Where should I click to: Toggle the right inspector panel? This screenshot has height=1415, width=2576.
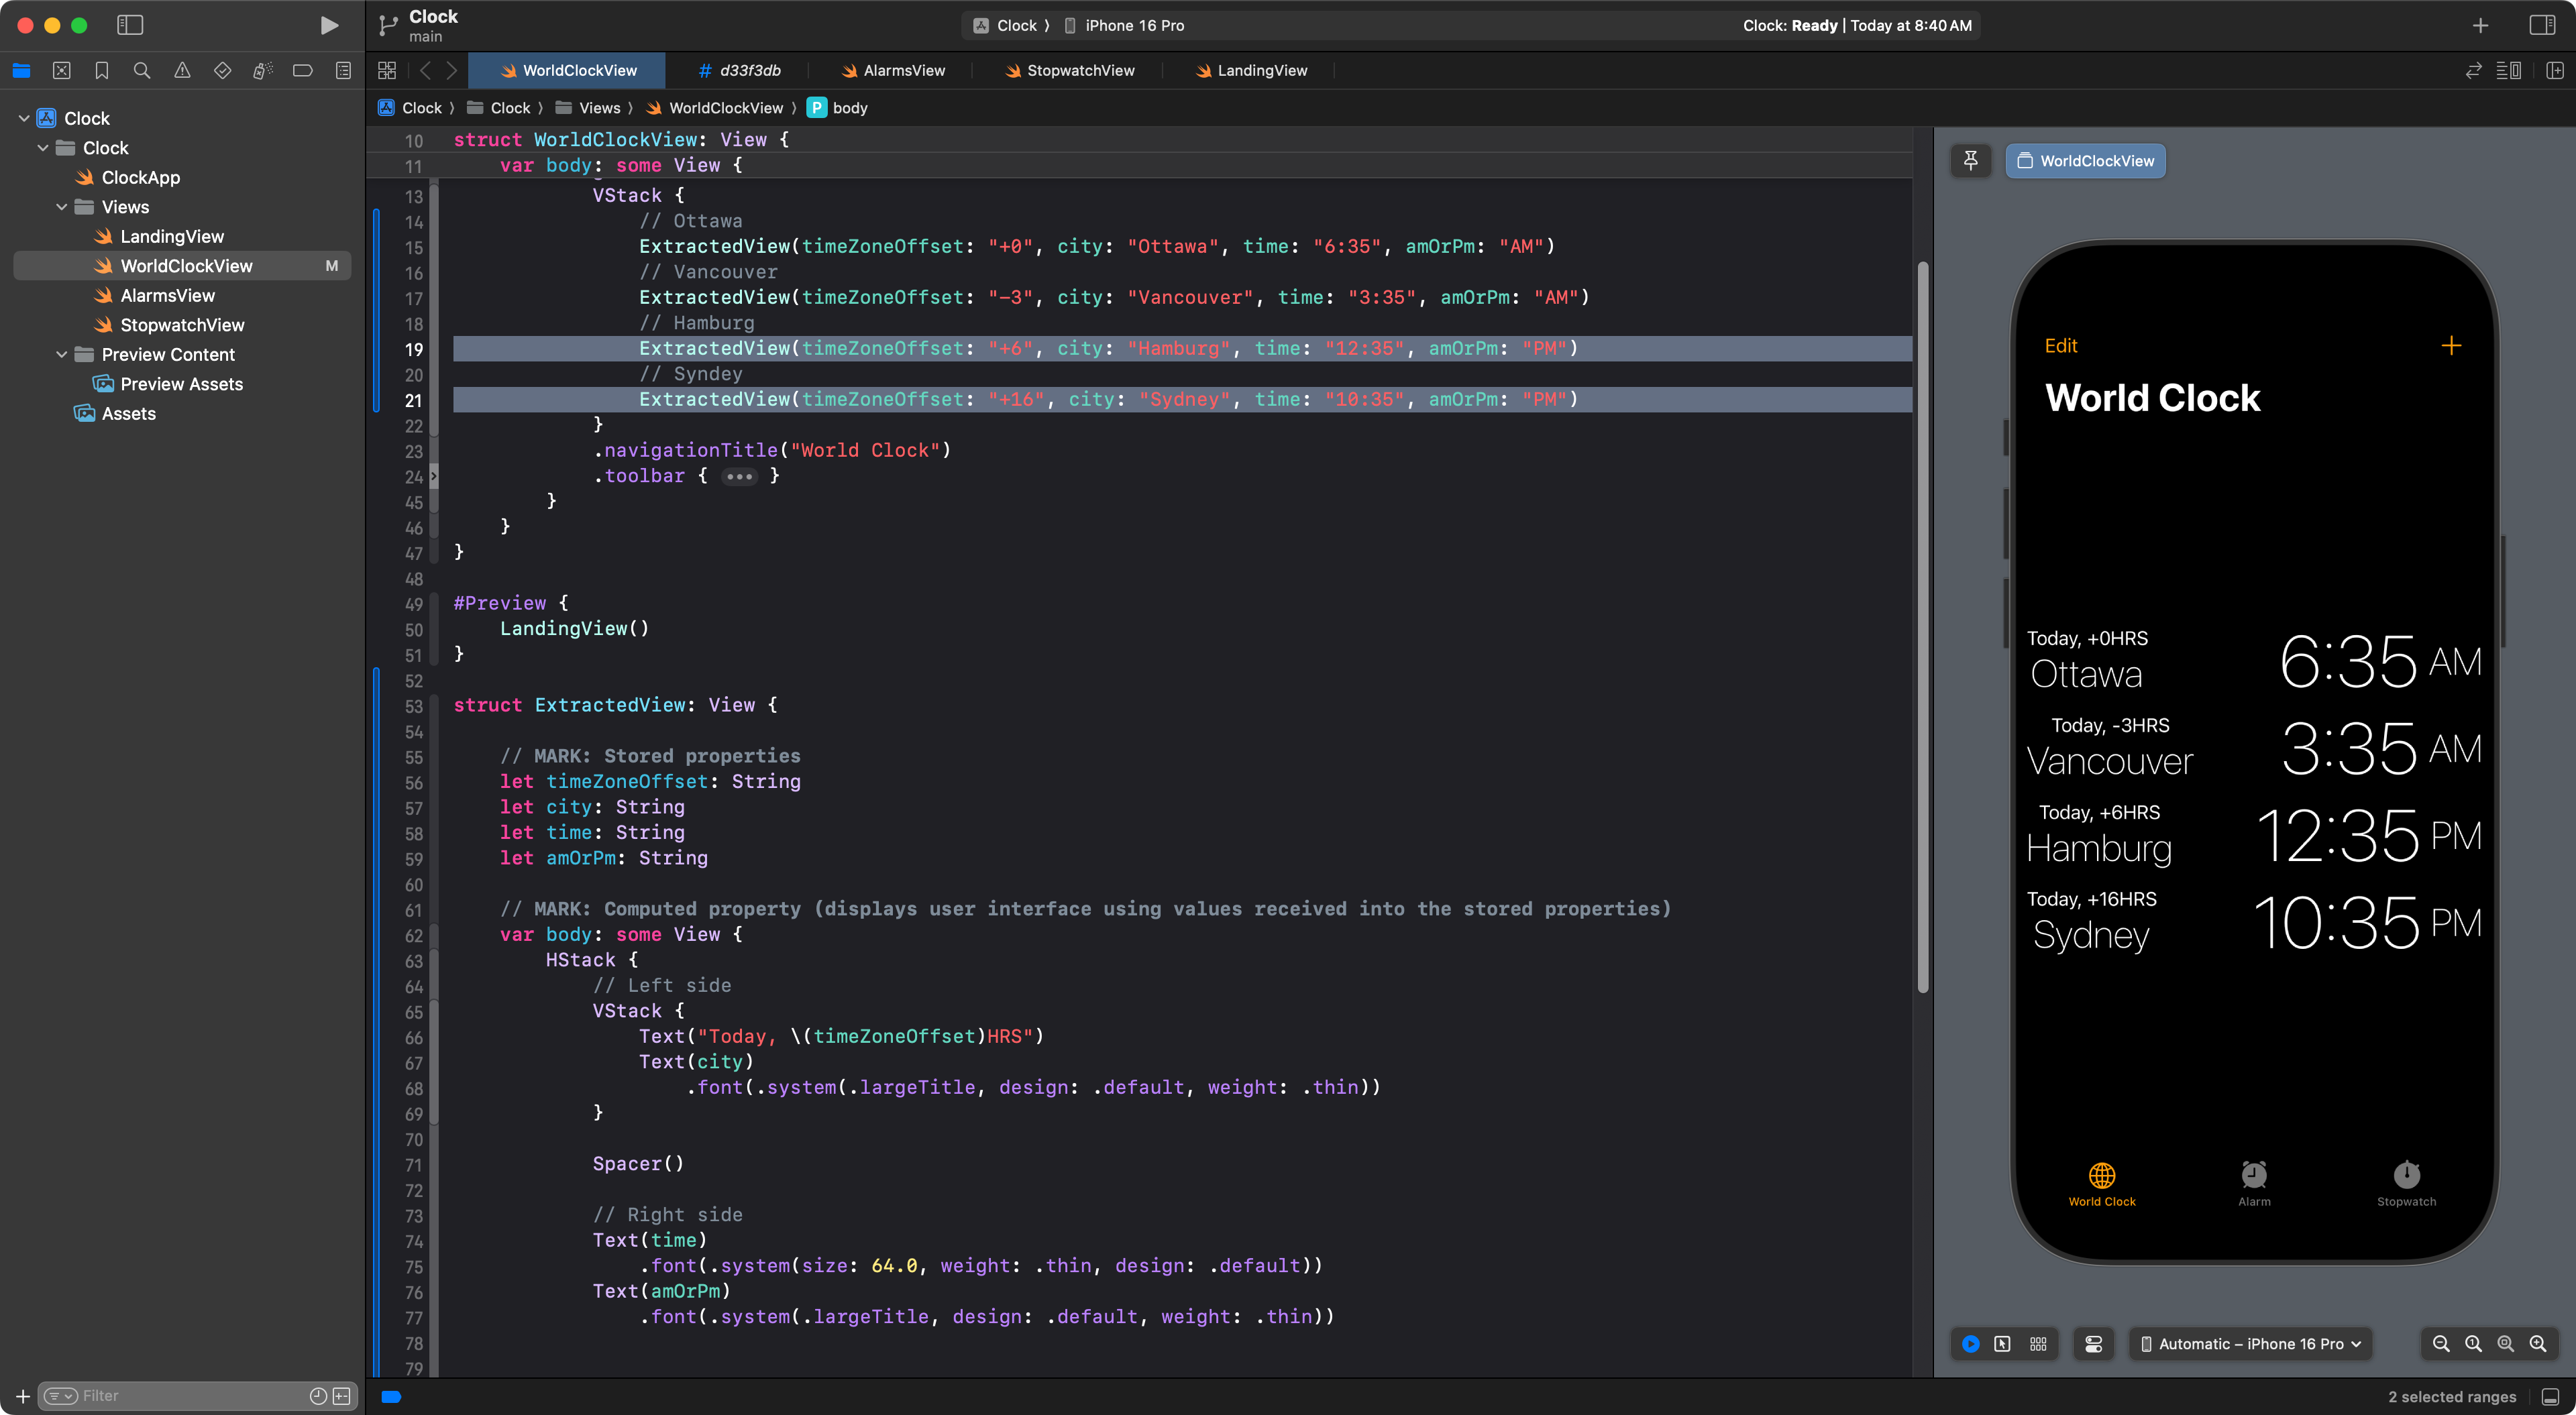(2542, 25)
